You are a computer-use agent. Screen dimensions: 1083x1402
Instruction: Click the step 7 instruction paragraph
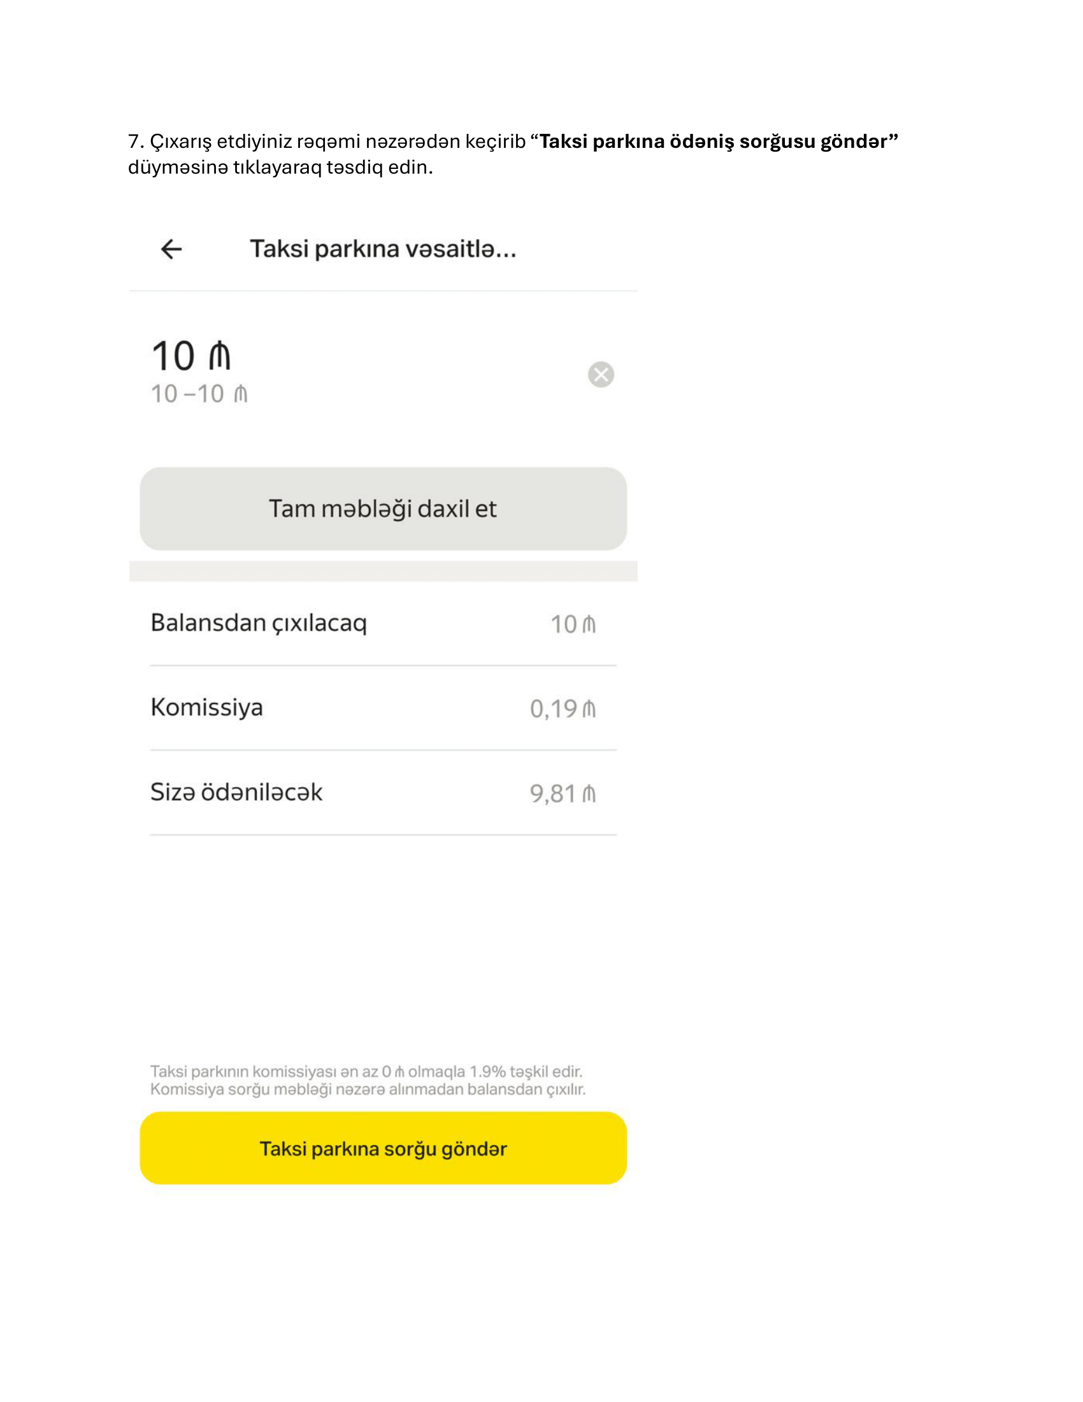pyautogui.click(x=513, y=154)
